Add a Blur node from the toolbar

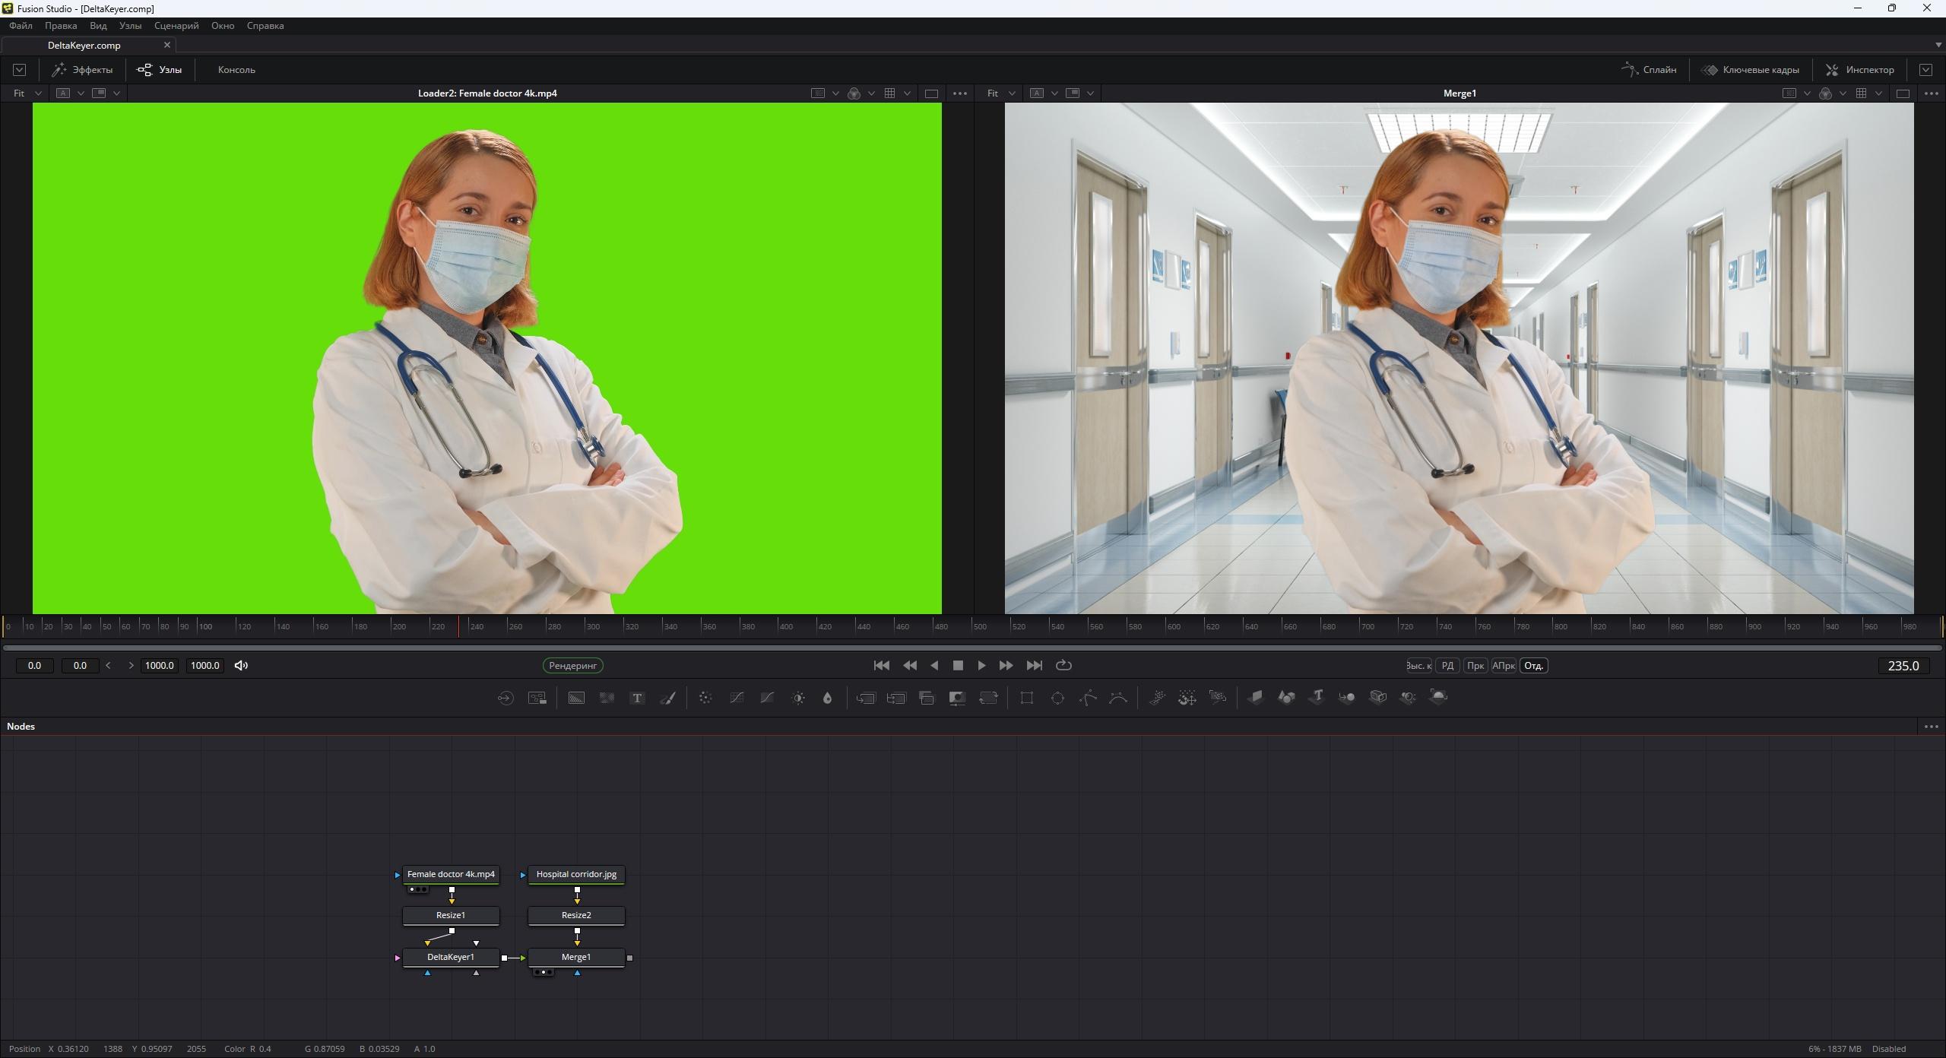pos(827,698)
